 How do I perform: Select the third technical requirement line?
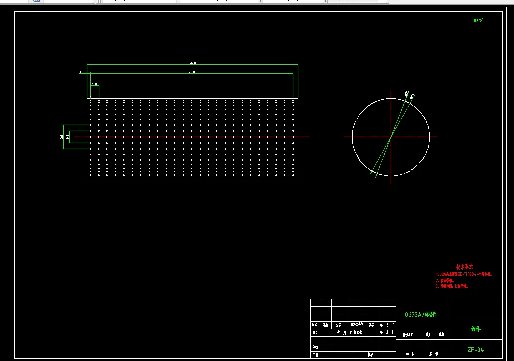(x=452, y=286)
